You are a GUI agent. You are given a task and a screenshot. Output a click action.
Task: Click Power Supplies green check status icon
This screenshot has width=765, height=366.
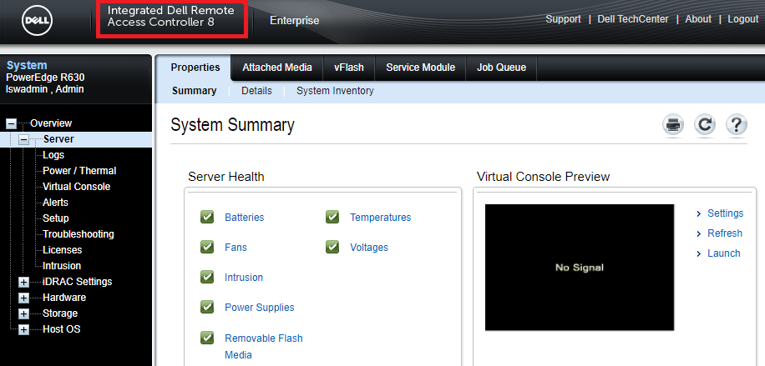(207, 307)
